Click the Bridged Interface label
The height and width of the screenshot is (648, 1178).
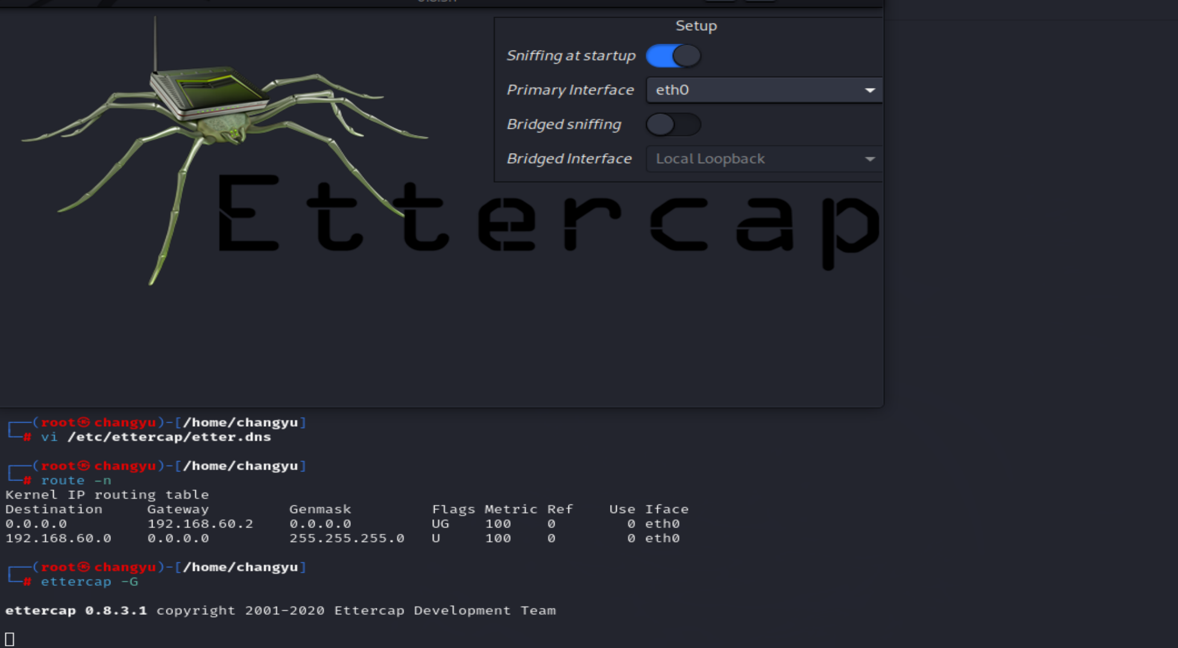[x=569, y=159]
